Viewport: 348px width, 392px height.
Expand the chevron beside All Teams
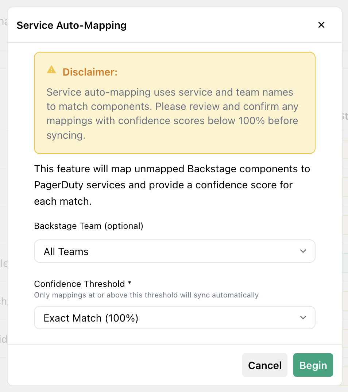coord(303,251)
